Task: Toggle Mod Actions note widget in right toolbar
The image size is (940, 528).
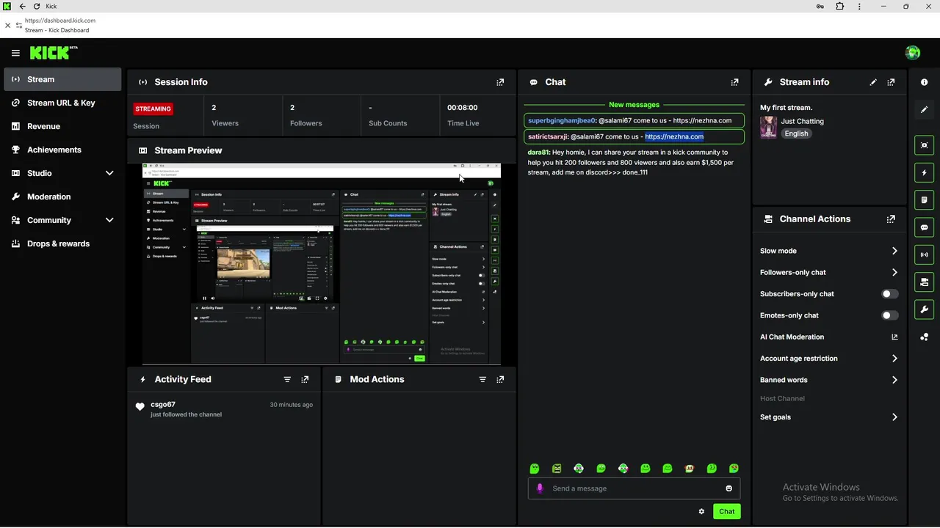Action: [x=925, y=199]
